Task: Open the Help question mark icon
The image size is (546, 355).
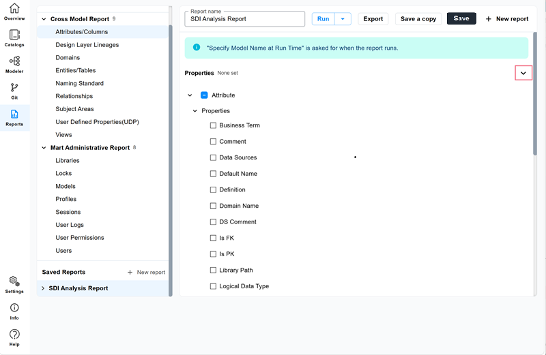Action: click(x=14, y=334)
